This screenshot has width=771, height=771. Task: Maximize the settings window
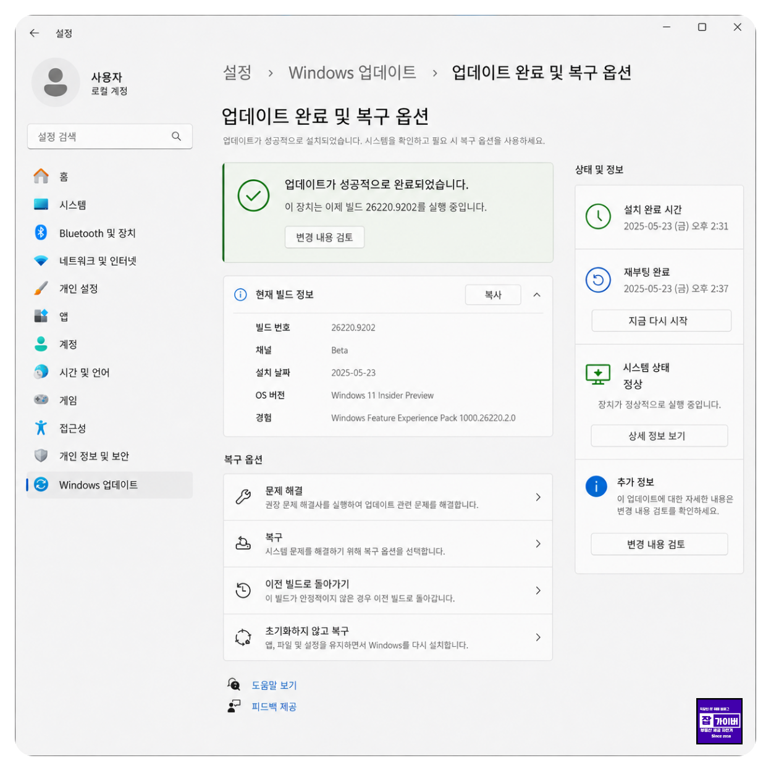[x=702, y=27]
